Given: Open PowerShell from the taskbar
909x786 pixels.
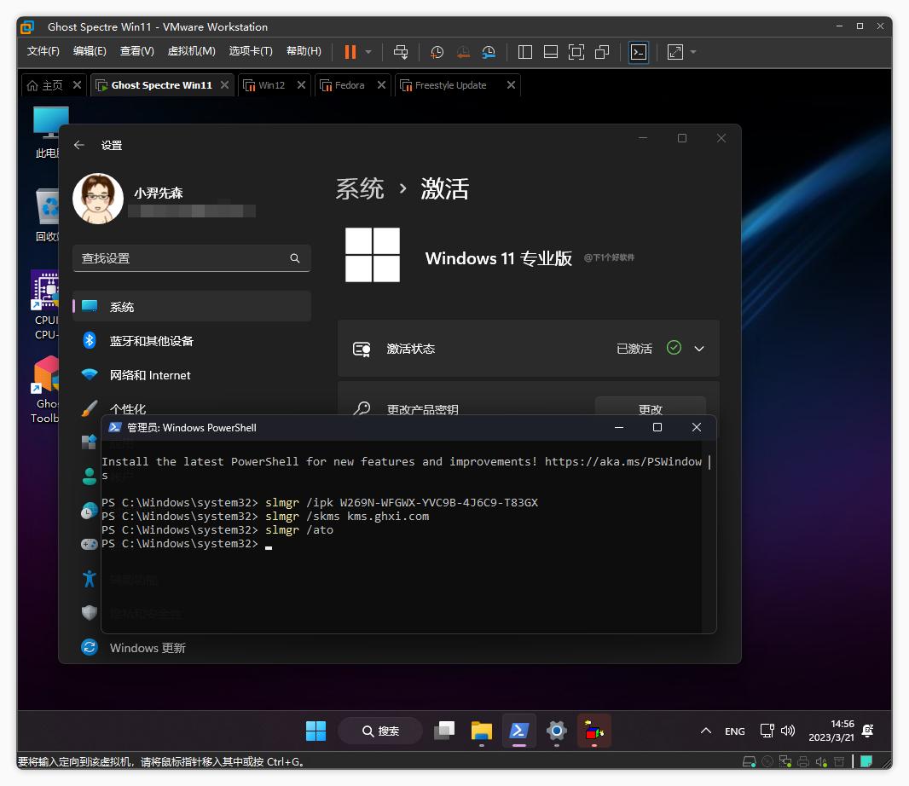Looking at the screenshot, I should tap(519, 731).
